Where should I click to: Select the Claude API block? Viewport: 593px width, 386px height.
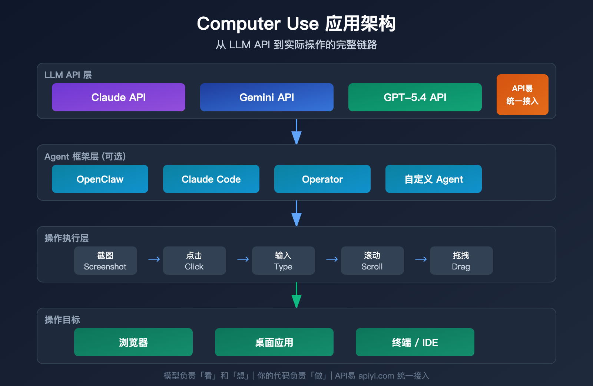[x=119, y=97]
